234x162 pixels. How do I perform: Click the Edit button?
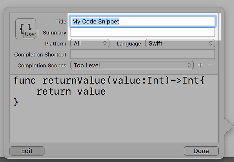27,151
